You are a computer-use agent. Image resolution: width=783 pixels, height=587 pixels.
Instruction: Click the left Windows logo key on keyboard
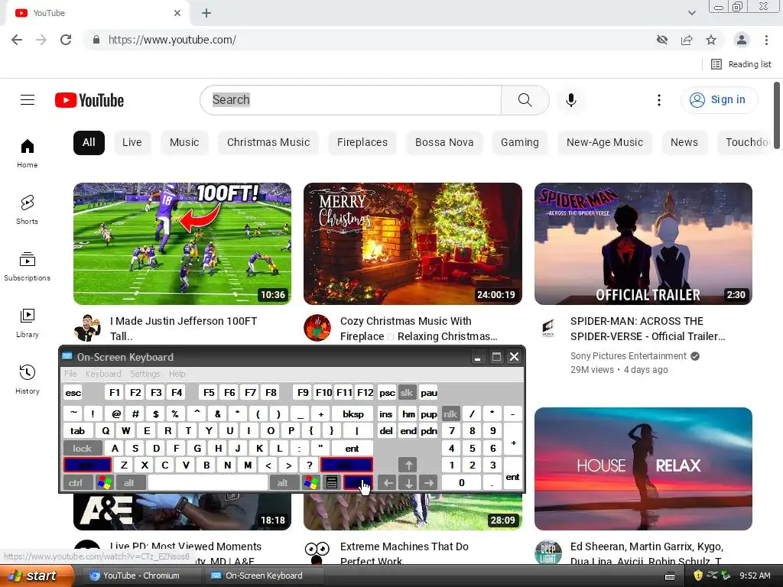tap(104, 483)
